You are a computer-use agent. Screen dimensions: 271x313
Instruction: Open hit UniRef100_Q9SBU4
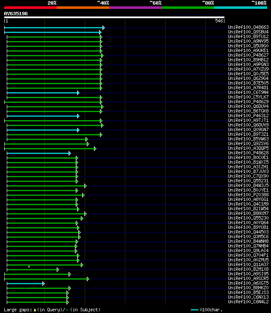pyautogui.click(x=248, y=32)
